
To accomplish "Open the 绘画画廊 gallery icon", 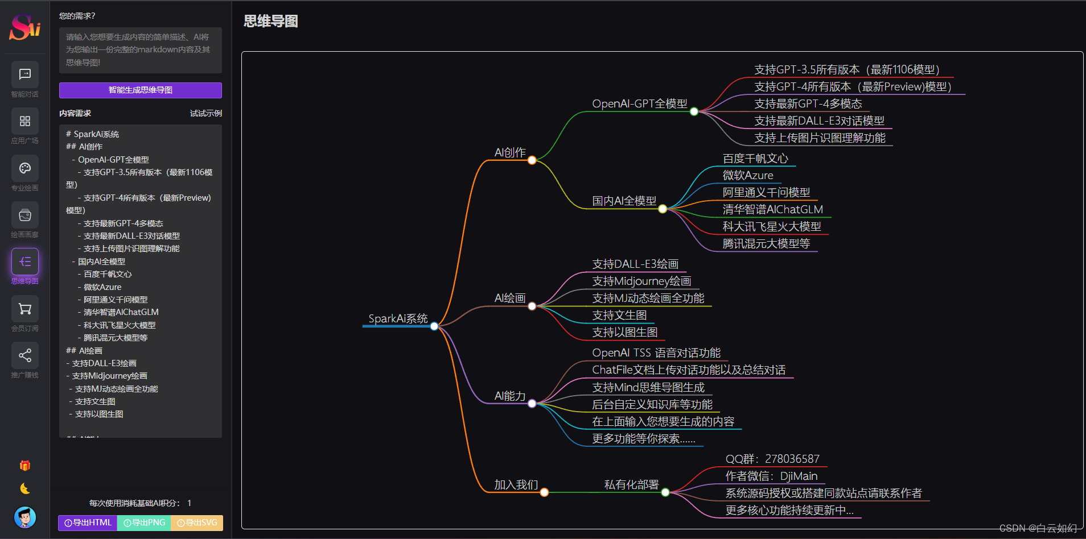I will 25,215.
